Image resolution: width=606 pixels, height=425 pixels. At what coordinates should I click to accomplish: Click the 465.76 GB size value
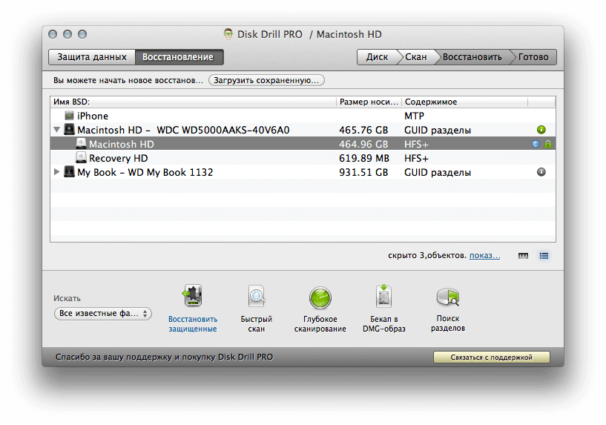click(363, 131)
